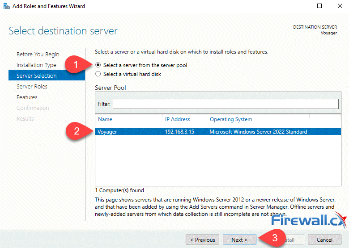The height and width of the screenshot is (248, 349).
Task: Click Microsoft Windows Server 2022 Standard cell
Action: tap(258, 131)
